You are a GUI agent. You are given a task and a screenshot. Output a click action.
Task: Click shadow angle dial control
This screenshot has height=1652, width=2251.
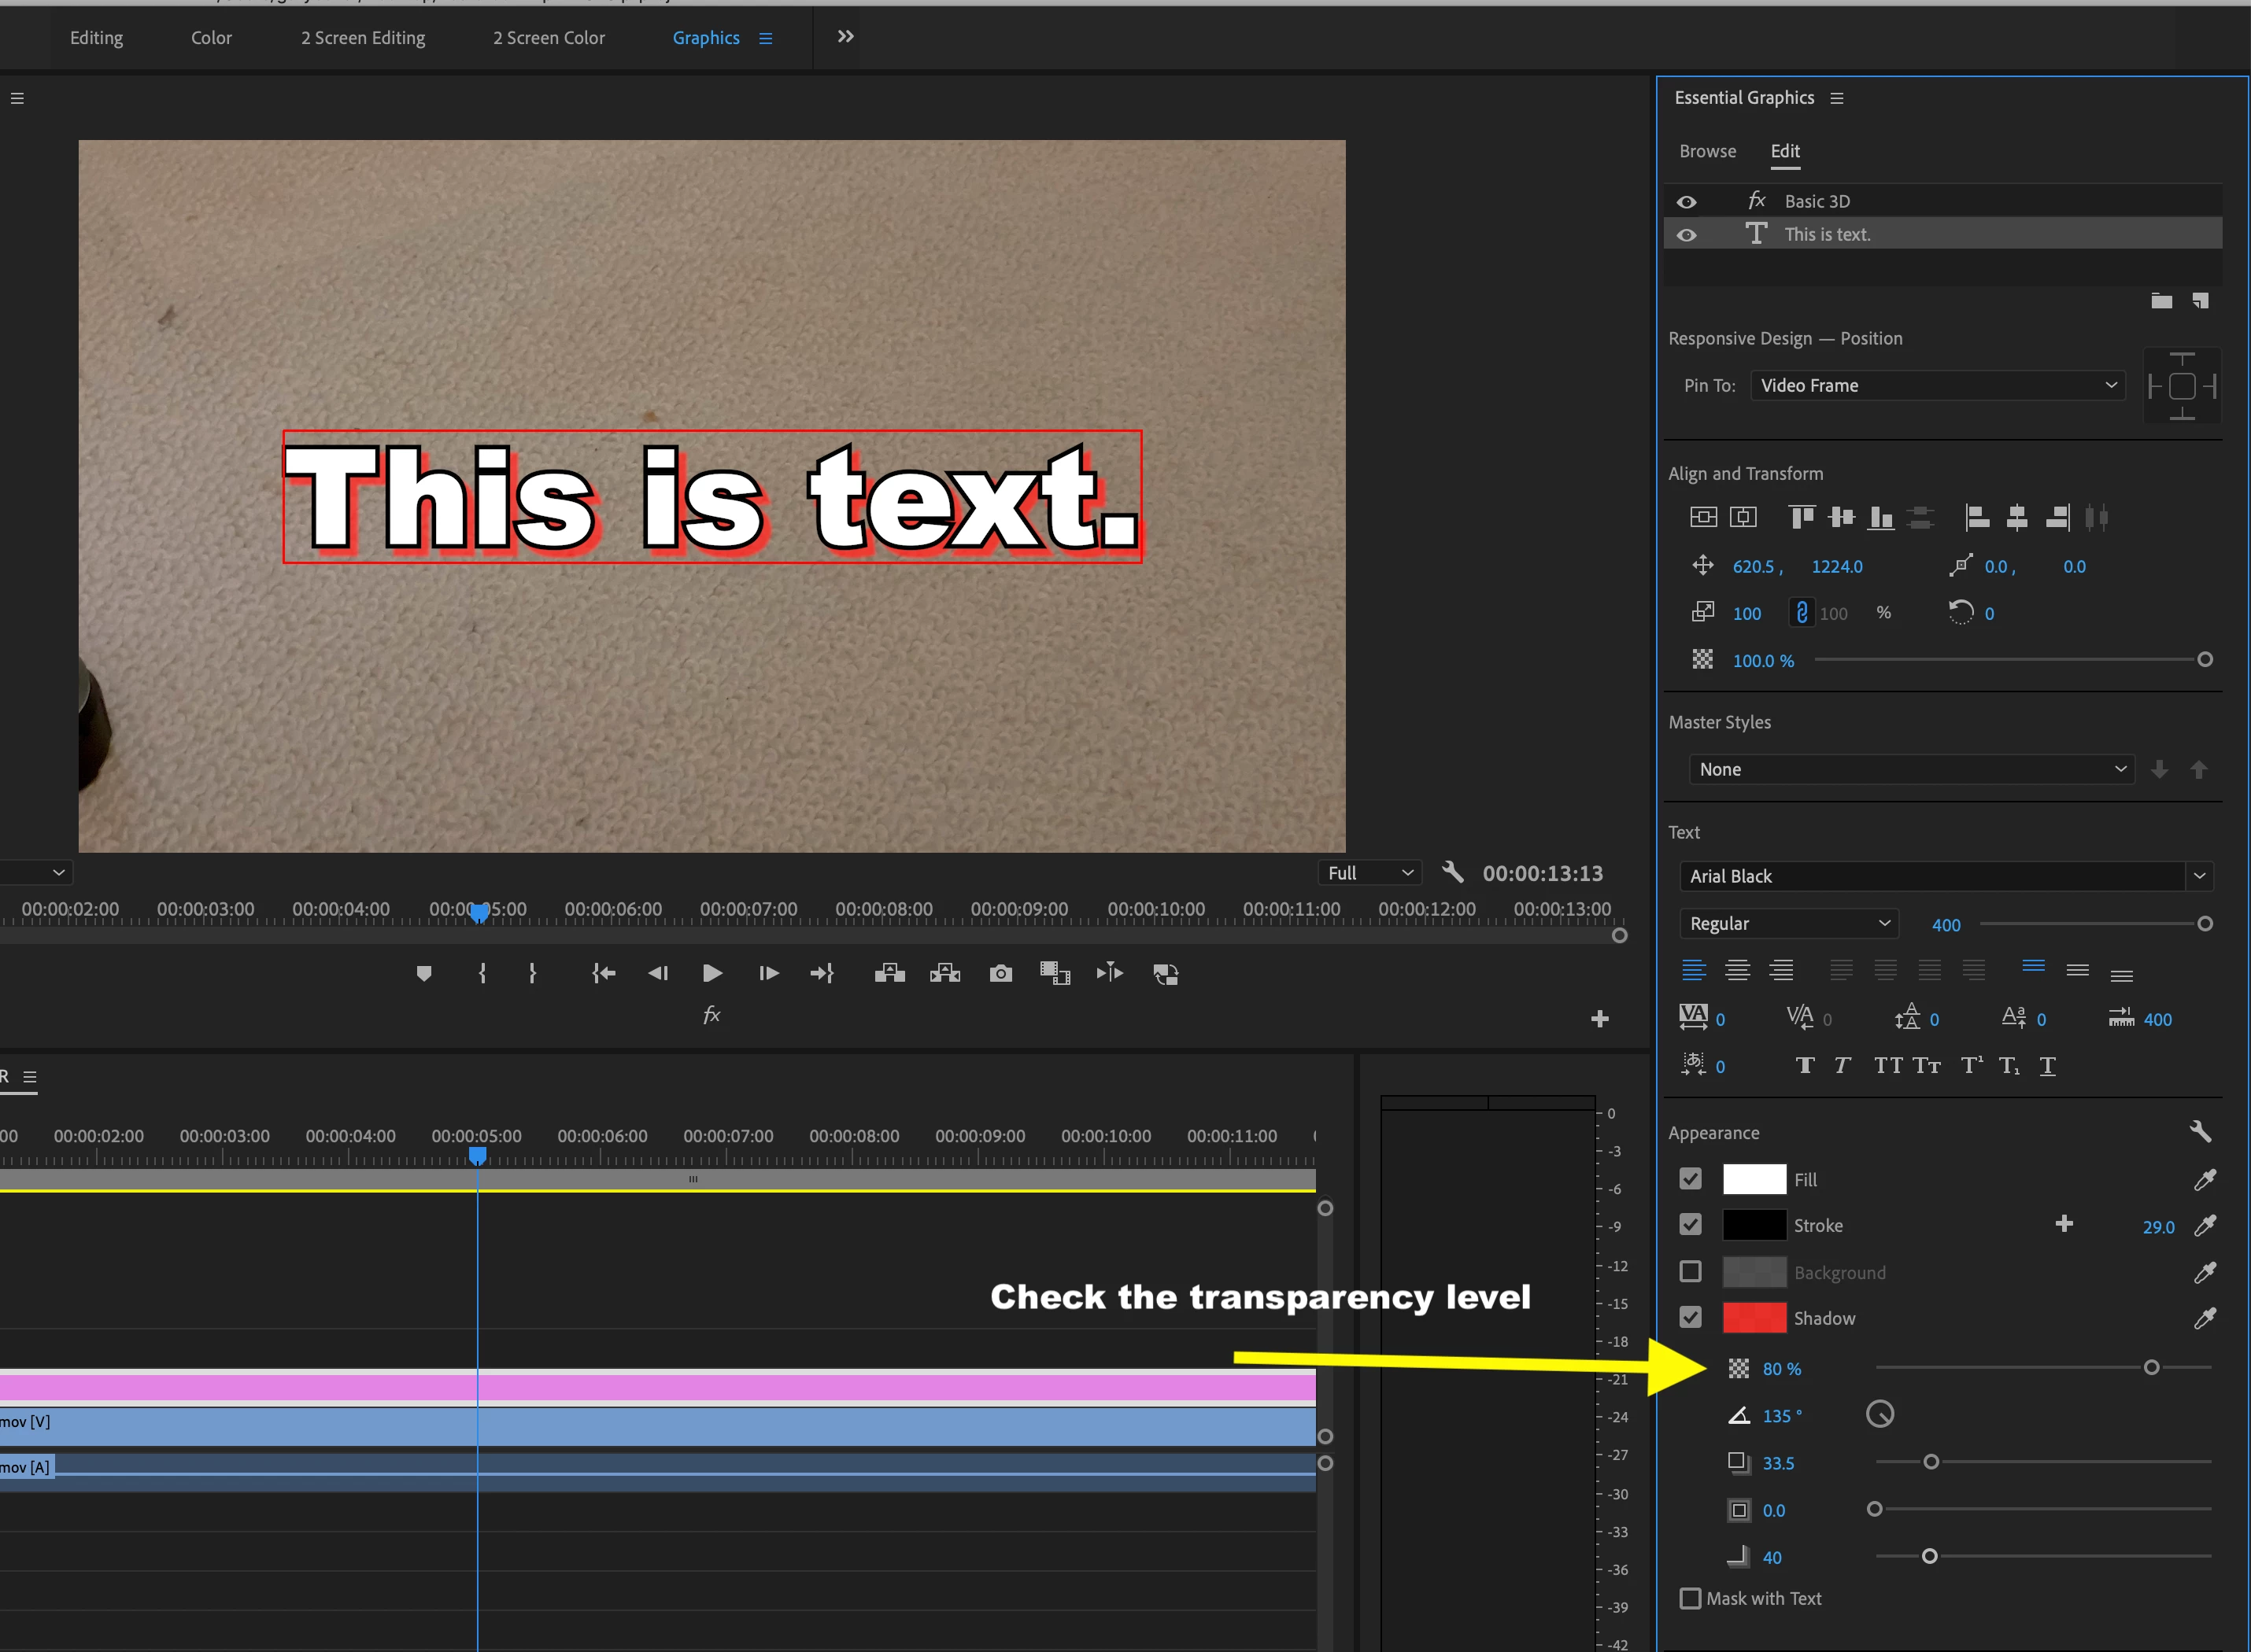pyautogui.click(x=1880, y=1414)
